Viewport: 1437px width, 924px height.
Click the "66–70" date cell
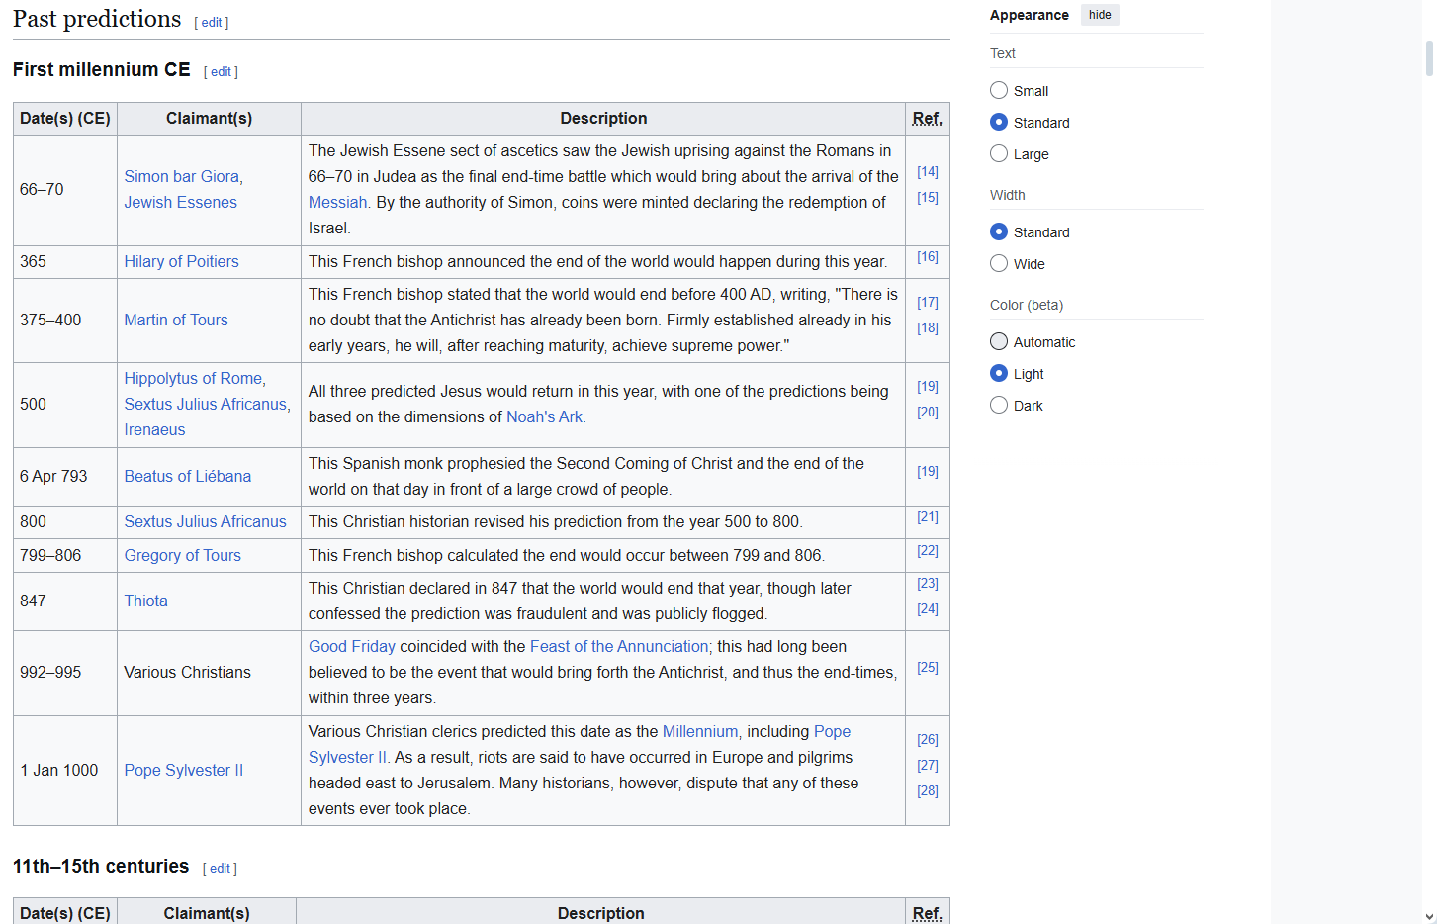tap(65, 190)
